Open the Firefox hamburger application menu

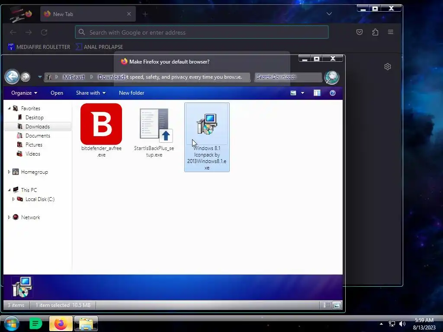tap(391, 32)
